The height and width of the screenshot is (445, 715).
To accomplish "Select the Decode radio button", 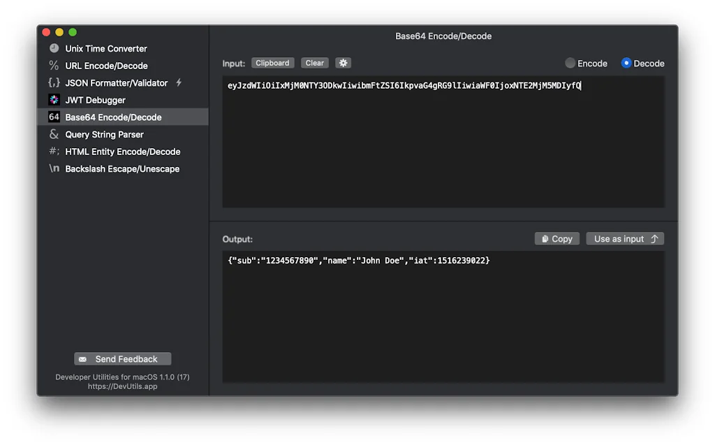I will pyautogui.click(x=626, y=63).
